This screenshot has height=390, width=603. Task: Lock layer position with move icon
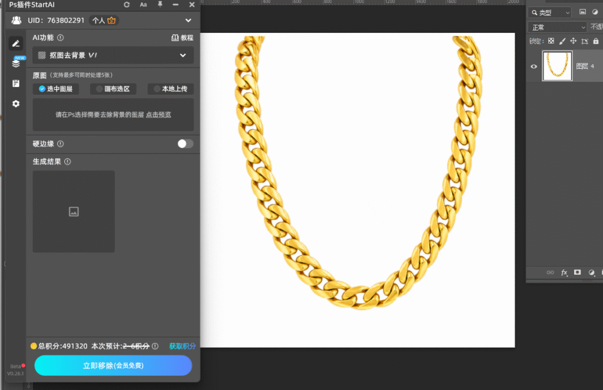[x=574, y=41]
